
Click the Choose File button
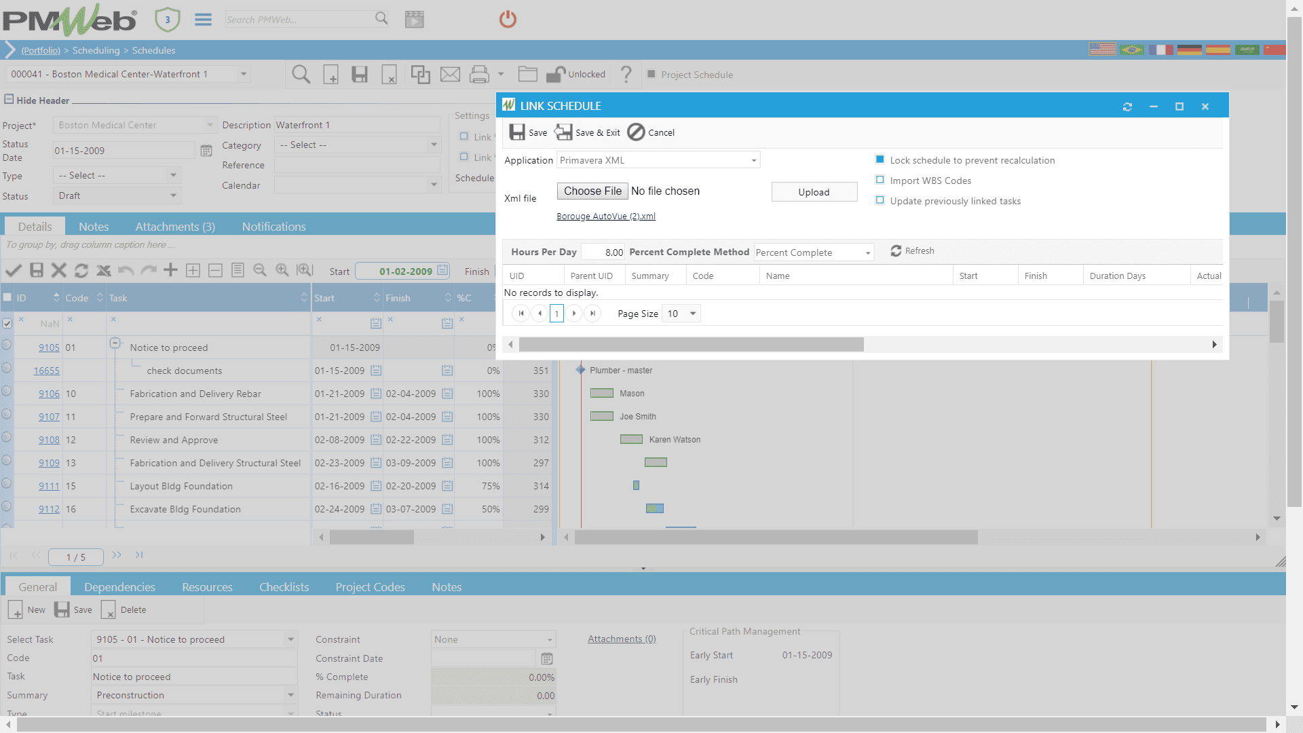coord(592,191)
